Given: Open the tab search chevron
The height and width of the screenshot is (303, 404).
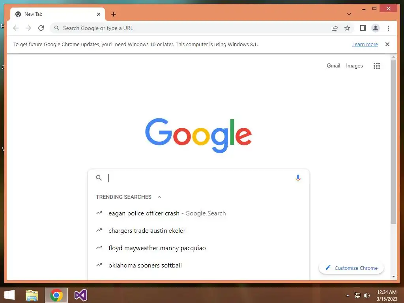Looking at the screenshot, I should (x=349, y=14).
